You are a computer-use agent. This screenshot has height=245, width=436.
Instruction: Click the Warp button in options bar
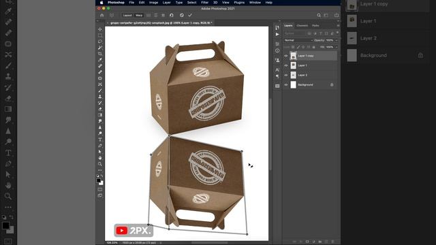coord(139,15)
